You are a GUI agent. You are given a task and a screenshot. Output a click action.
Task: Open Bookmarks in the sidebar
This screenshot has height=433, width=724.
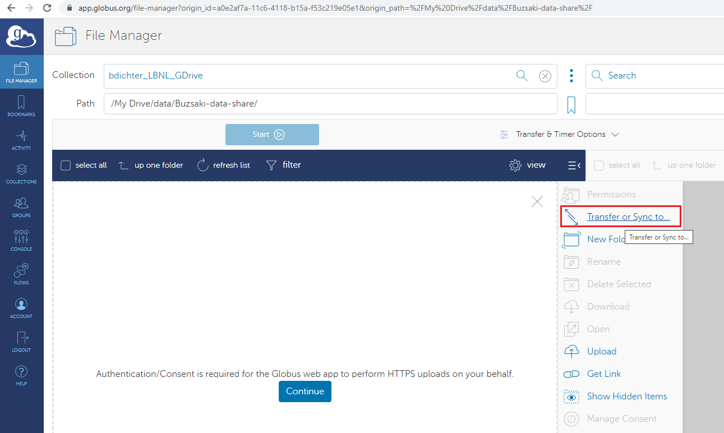(x=21, y=105)
